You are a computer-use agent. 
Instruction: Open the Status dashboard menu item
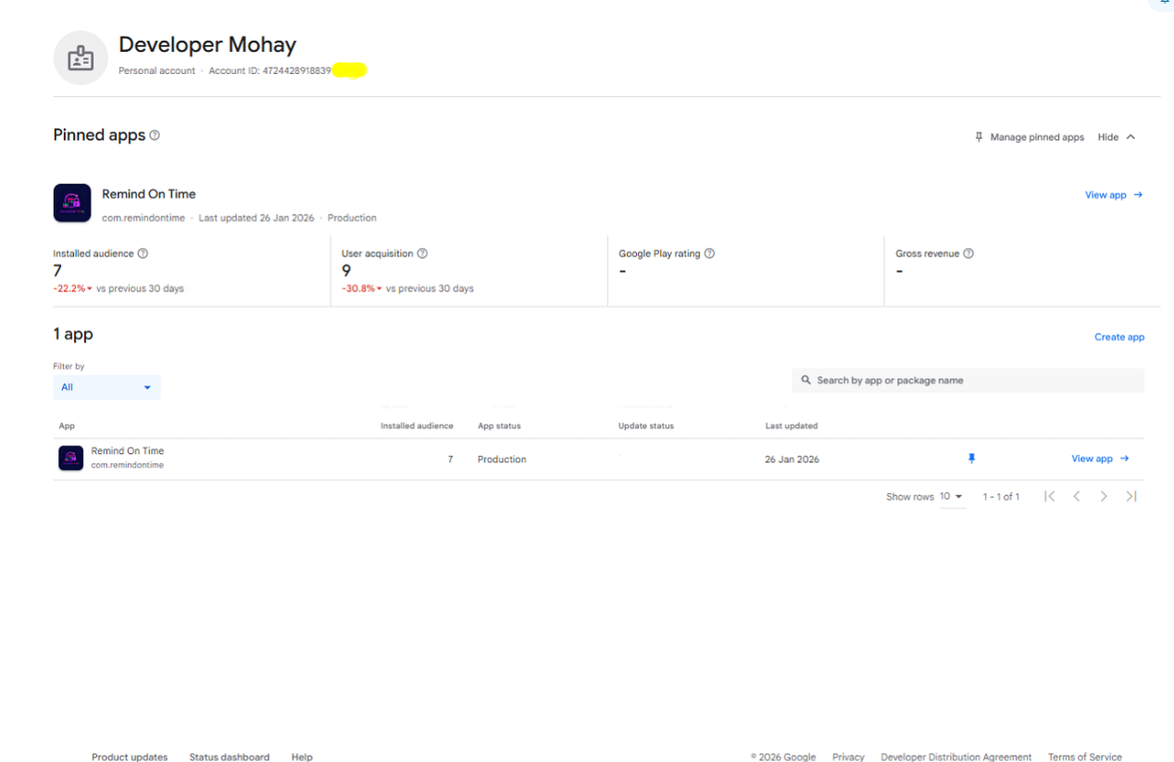click(229, 756)
